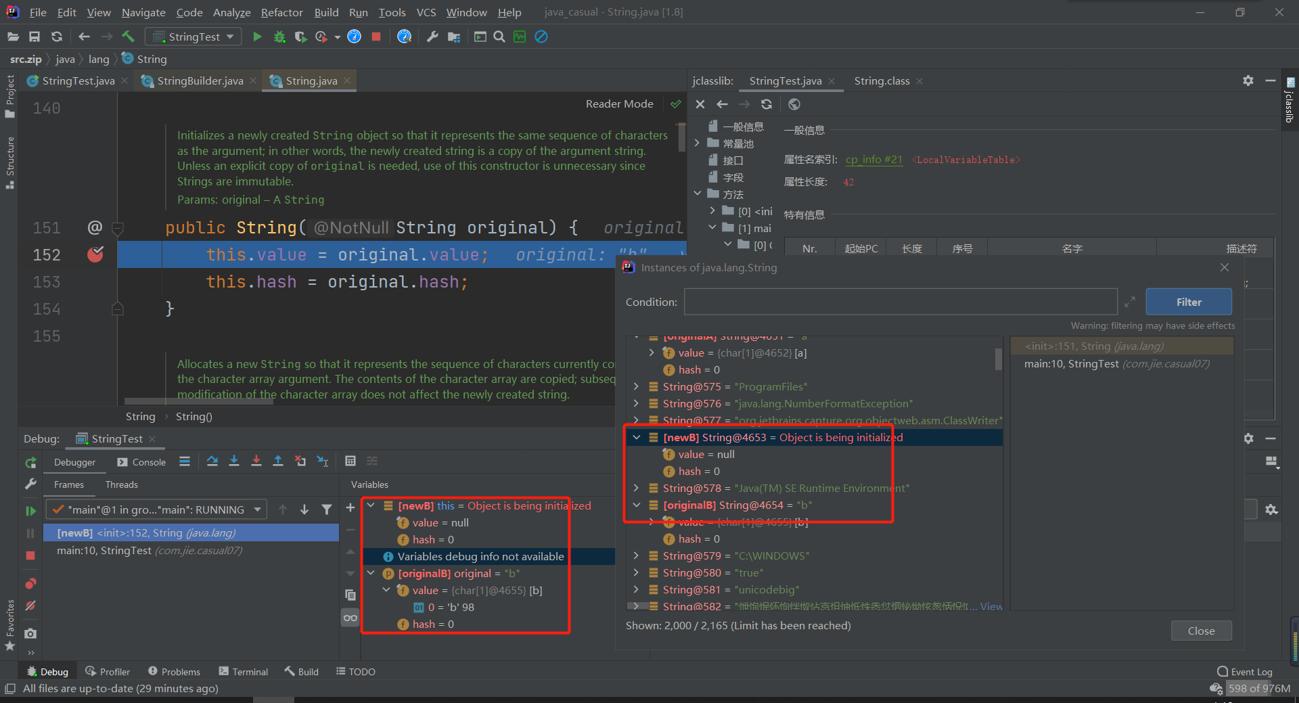Screen dimensions: 1299x703
Task: Open the globe browser icon in jclasslib toolbar
Action: (794, 104)
